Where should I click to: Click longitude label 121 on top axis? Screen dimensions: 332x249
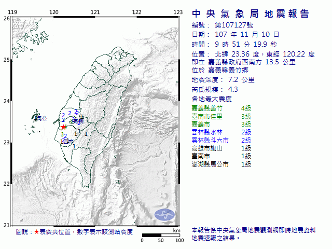[95, 12]
